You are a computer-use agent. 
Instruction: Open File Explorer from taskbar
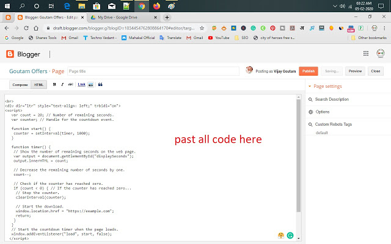tap(81, 6)
